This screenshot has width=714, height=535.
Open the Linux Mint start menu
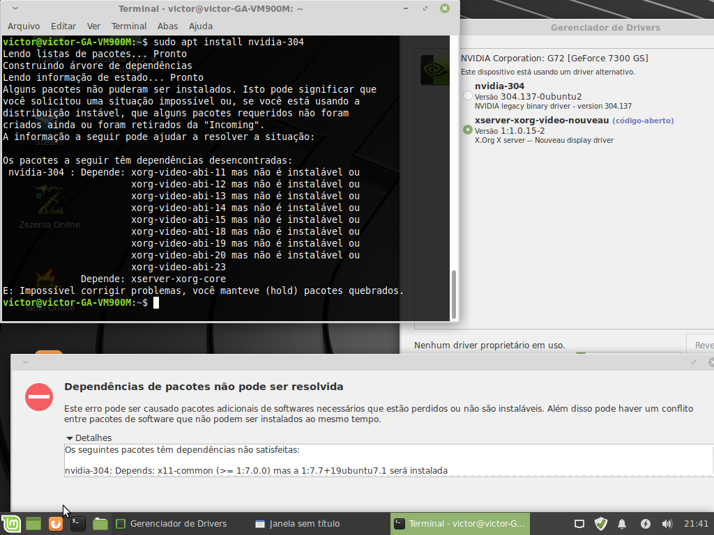pyautogui.click(x=11, y=524)
